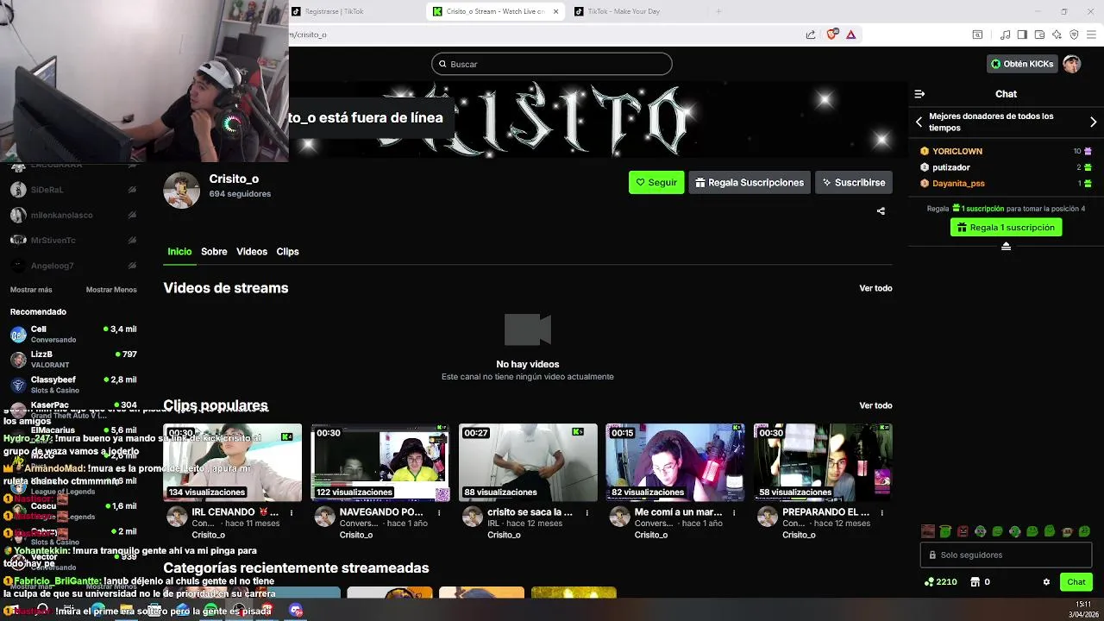Click the channel points 2210 icon
1104x621 pixels.
pyautogui.click(x=928, y=582)
